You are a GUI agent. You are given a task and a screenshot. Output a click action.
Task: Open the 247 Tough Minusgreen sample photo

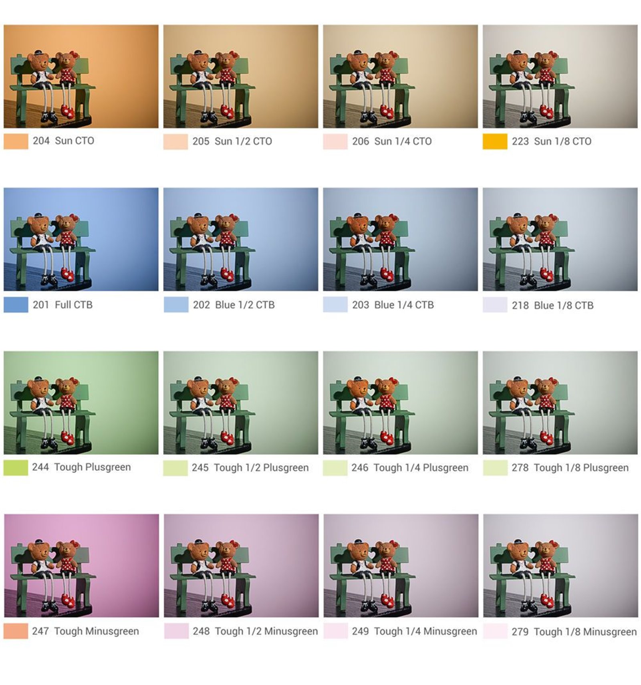[81, 566]
